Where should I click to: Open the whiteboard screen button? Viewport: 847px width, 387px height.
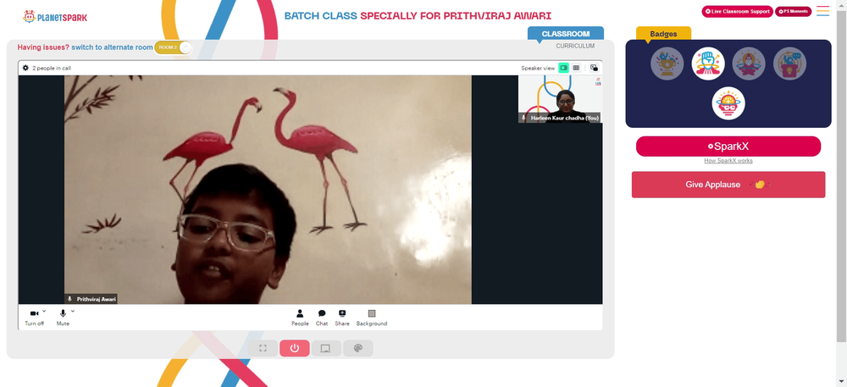326,348
